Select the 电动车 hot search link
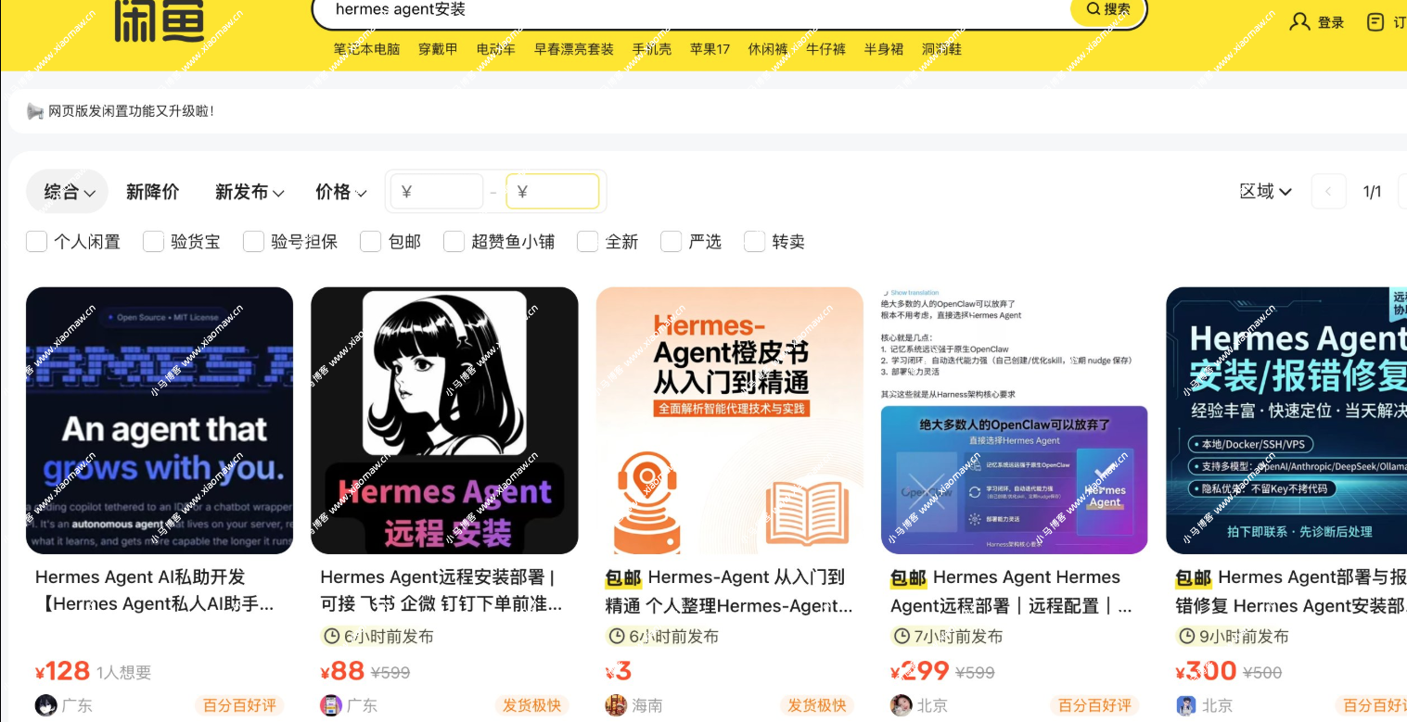 496,49
